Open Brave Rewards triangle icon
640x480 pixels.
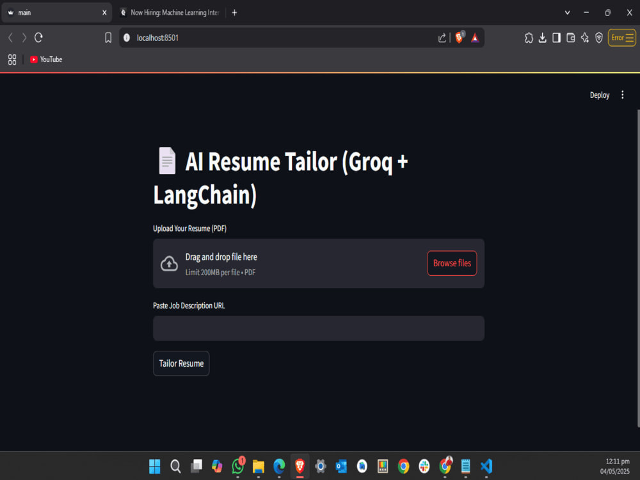coord(475,38)
